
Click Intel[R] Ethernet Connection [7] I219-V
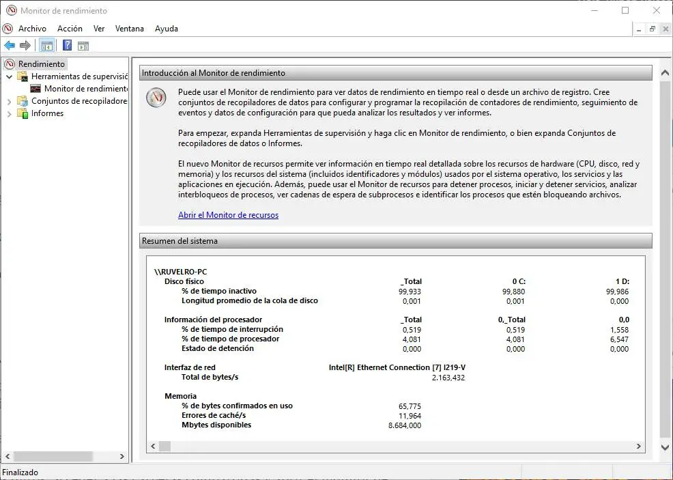[397, 367]
